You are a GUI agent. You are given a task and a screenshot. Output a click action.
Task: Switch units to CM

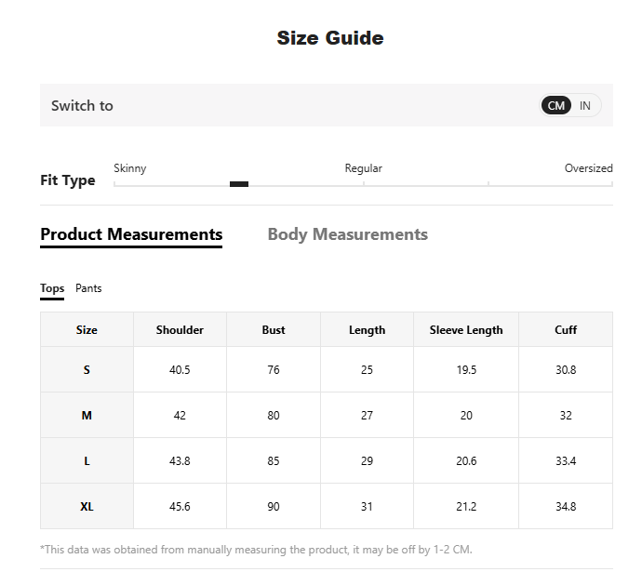[556, 105]
